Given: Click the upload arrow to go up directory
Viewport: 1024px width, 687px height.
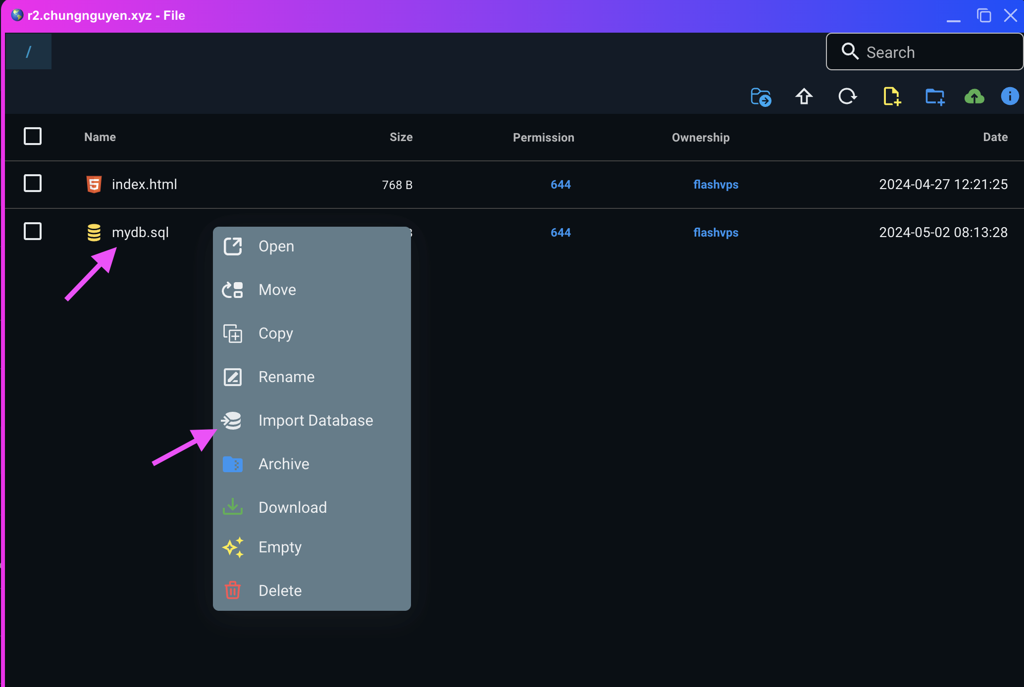Looking at the screenshot, I should tap(804, 97).
